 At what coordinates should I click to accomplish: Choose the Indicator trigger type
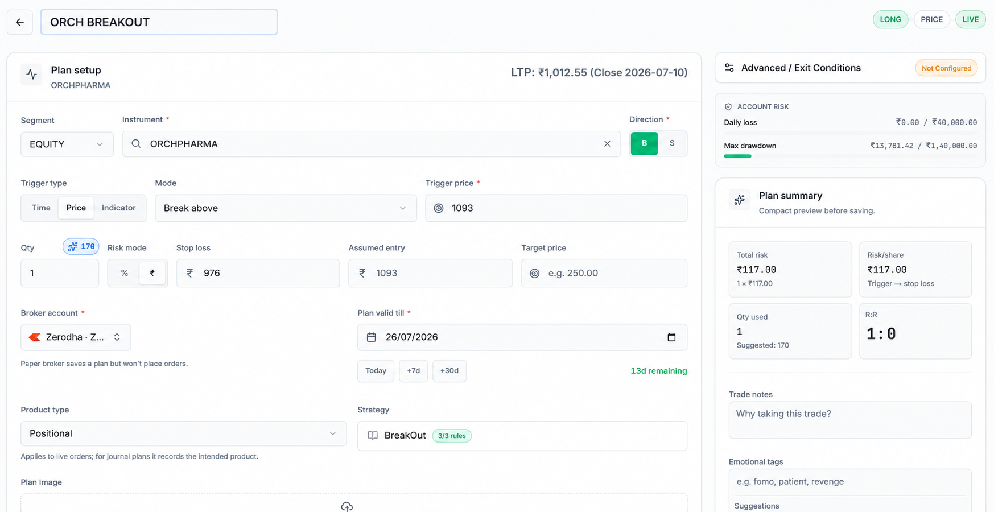pyautogui.click(x=119, y=208)
